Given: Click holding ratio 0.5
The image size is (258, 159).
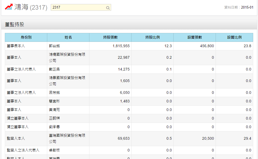Looking at the screenshot, I should coord(169,138).
